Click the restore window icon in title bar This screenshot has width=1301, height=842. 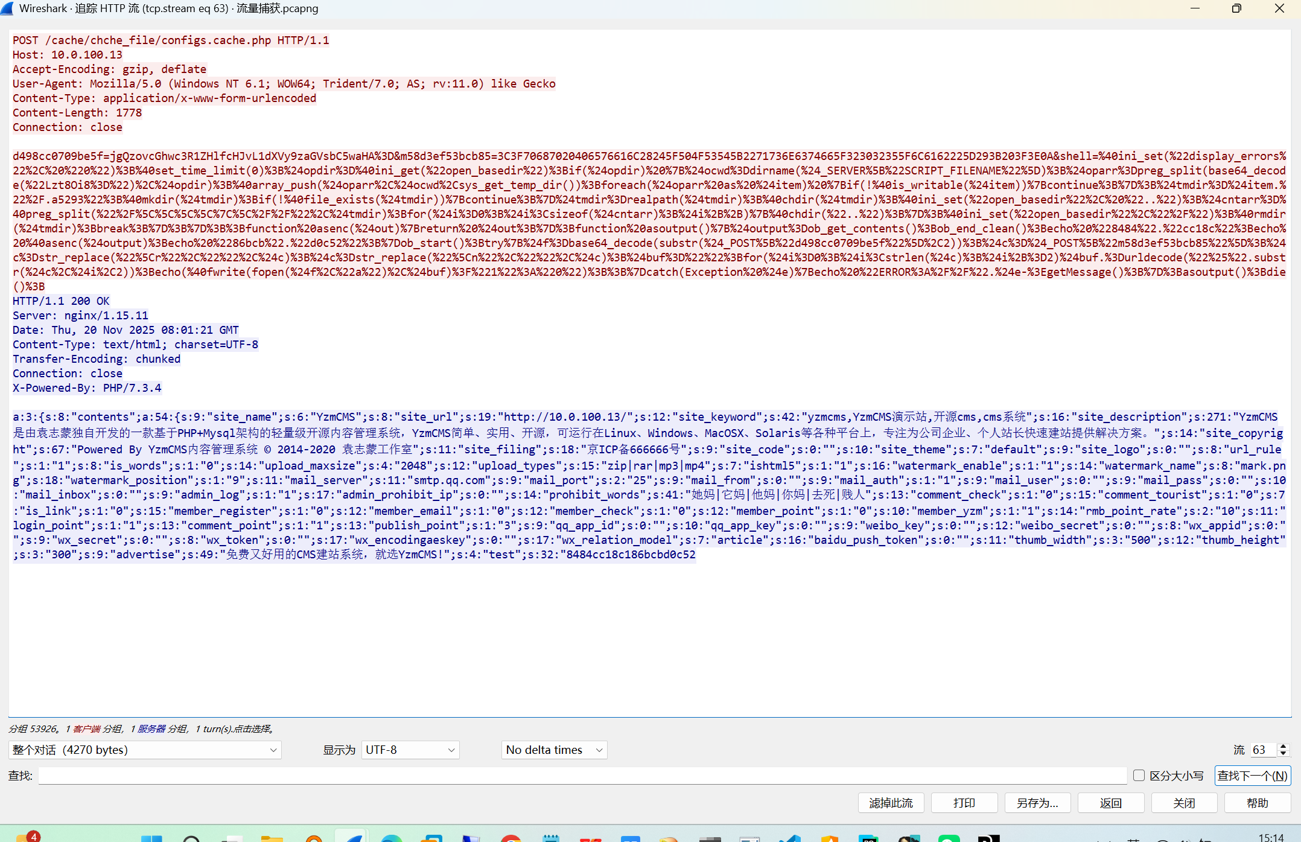pos(1236,8)
